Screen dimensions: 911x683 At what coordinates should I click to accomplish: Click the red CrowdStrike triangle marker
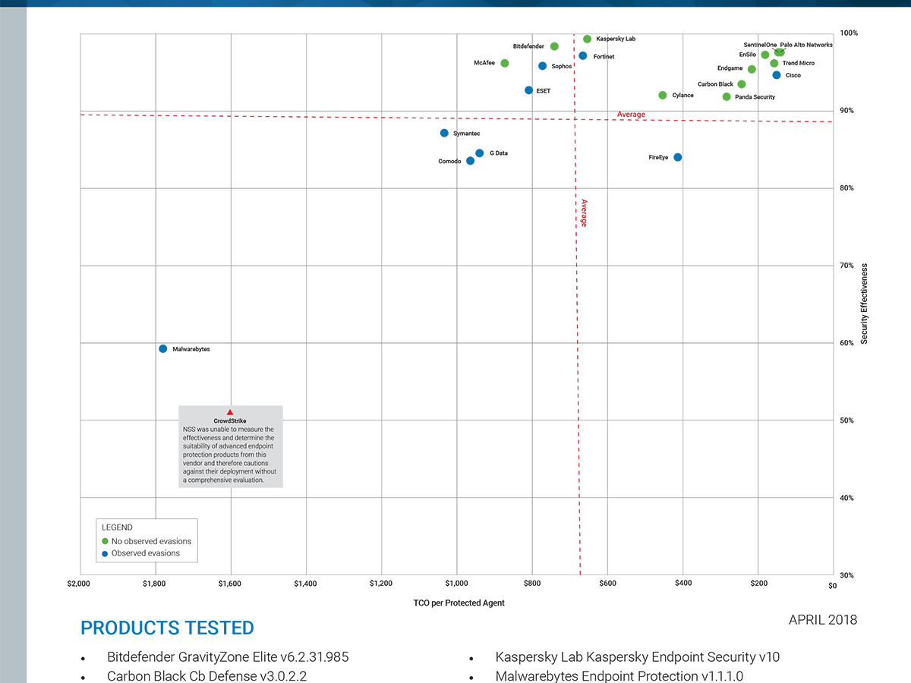[x=230, y=412]
